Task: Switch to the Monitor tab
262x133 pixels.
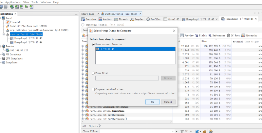Action: pyautogui.click(x=105, y=19)
